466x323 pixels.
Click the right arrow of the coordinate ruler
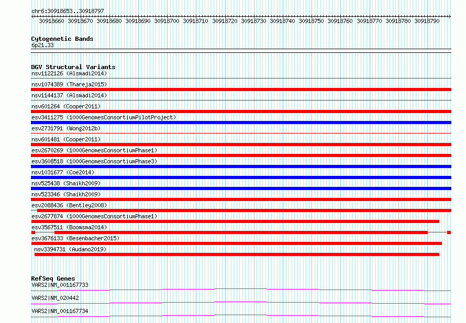(450, 17)
